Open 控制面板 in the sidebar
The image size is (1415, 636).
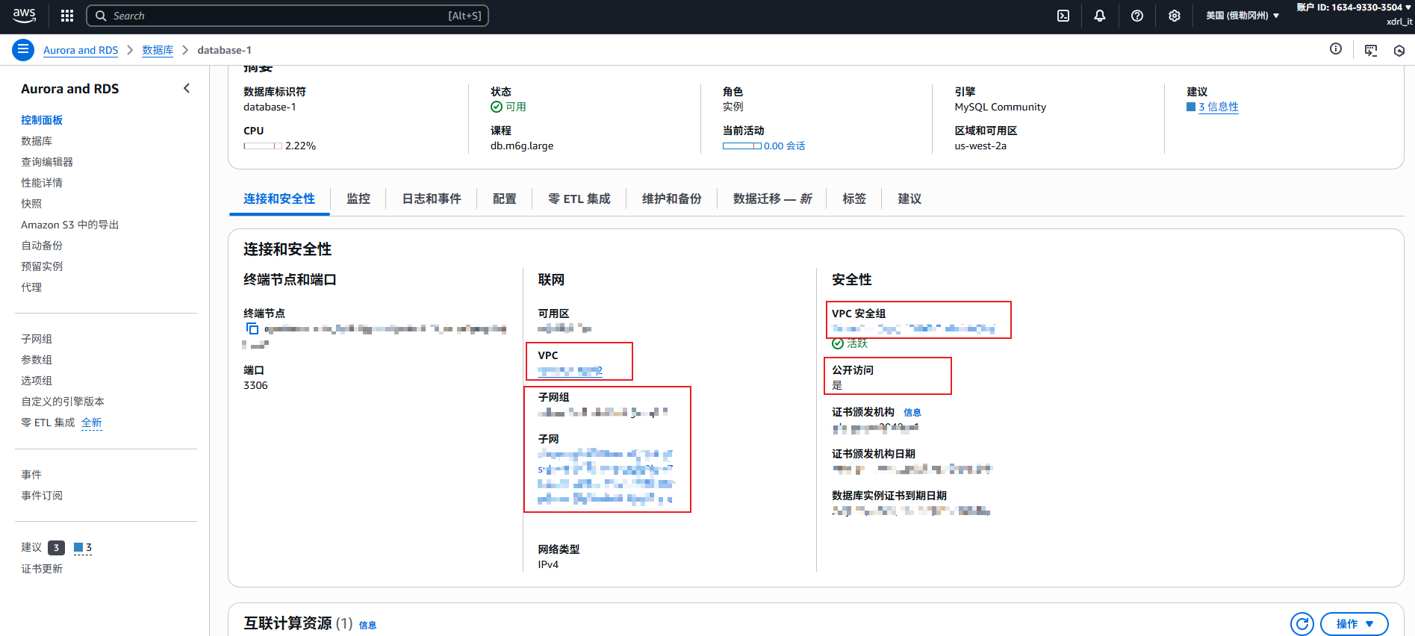pyautogui.click(x=42, y=120)
